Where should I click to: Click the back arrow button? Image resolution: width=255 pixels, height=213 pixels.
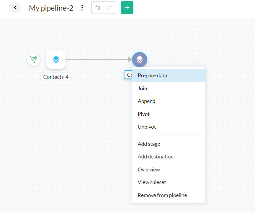pos(15,8)
